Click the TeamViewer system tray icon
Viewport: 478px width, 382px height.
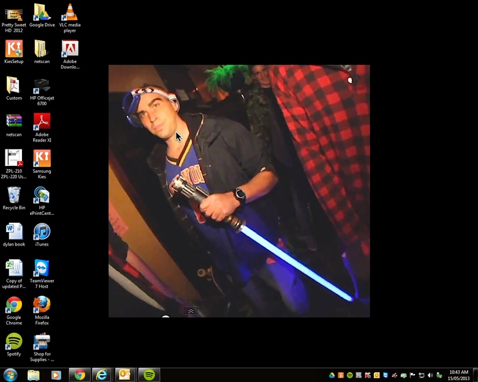point(385,375)
